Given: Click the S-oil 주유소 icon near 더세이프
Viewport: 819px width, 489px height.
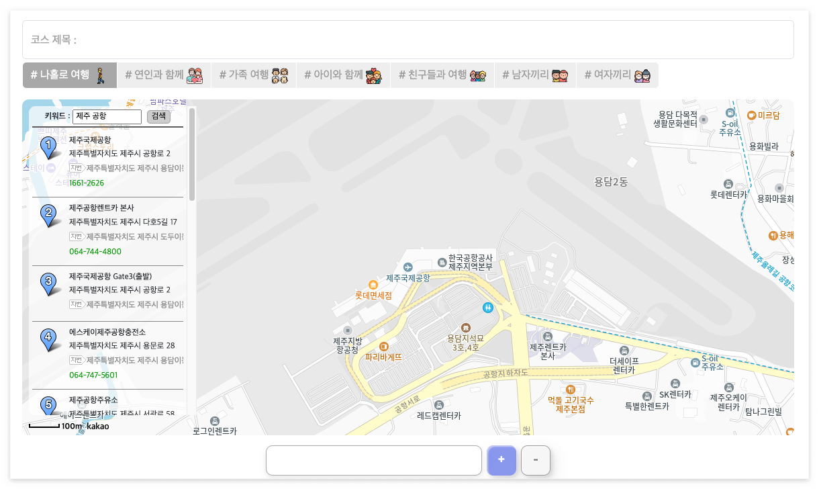Looking at the screenshot, I should click(x=695, y=363).
